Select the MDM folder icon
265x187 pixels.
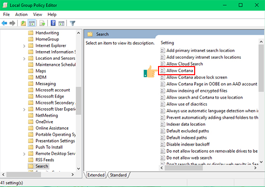pos(30,77)
